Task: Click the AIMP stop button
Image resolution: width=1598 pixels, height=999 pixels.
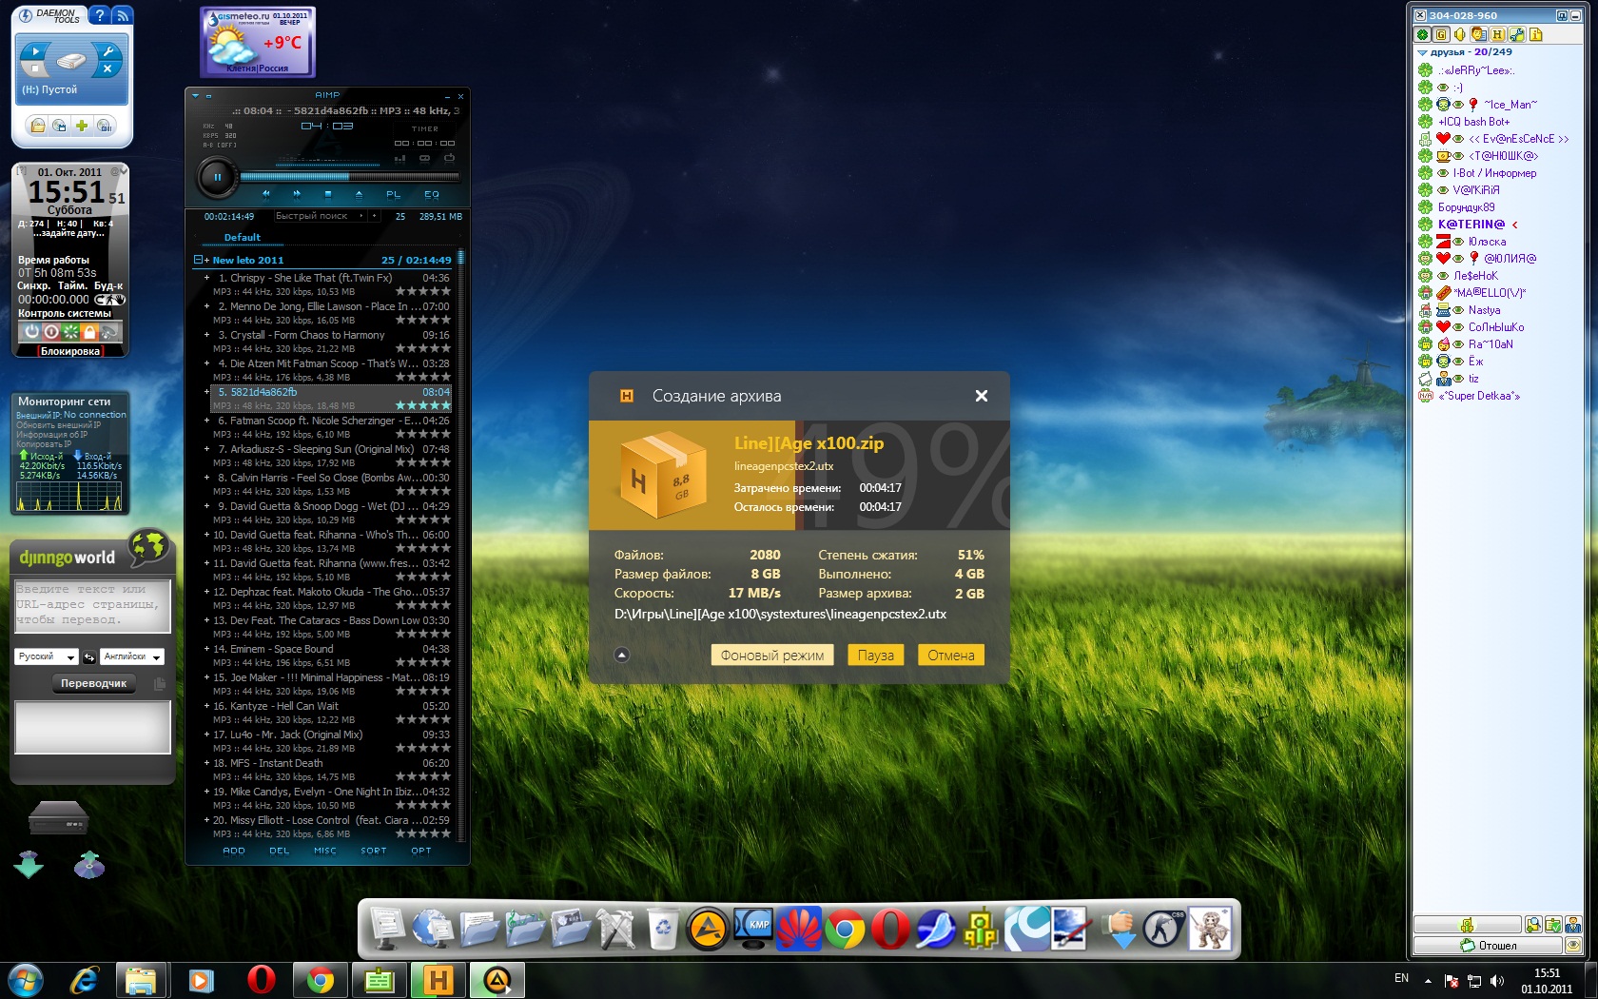Action: [x=328, y=194]
